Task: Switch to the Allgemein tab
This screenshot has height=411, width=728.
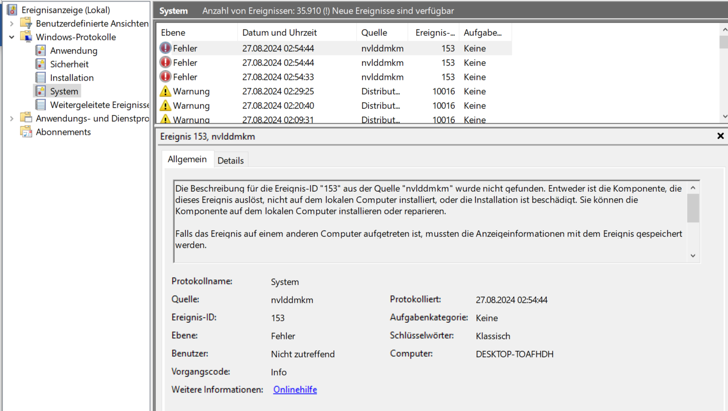Action: 187,159
